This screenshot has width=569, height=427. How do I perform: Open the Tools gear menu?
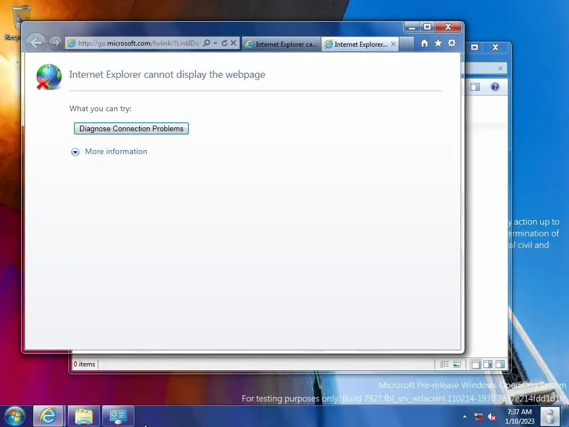tap(451, 43)
